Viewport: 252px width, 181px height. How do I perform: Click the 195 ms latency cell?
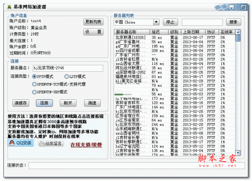(x=157, y=46)
